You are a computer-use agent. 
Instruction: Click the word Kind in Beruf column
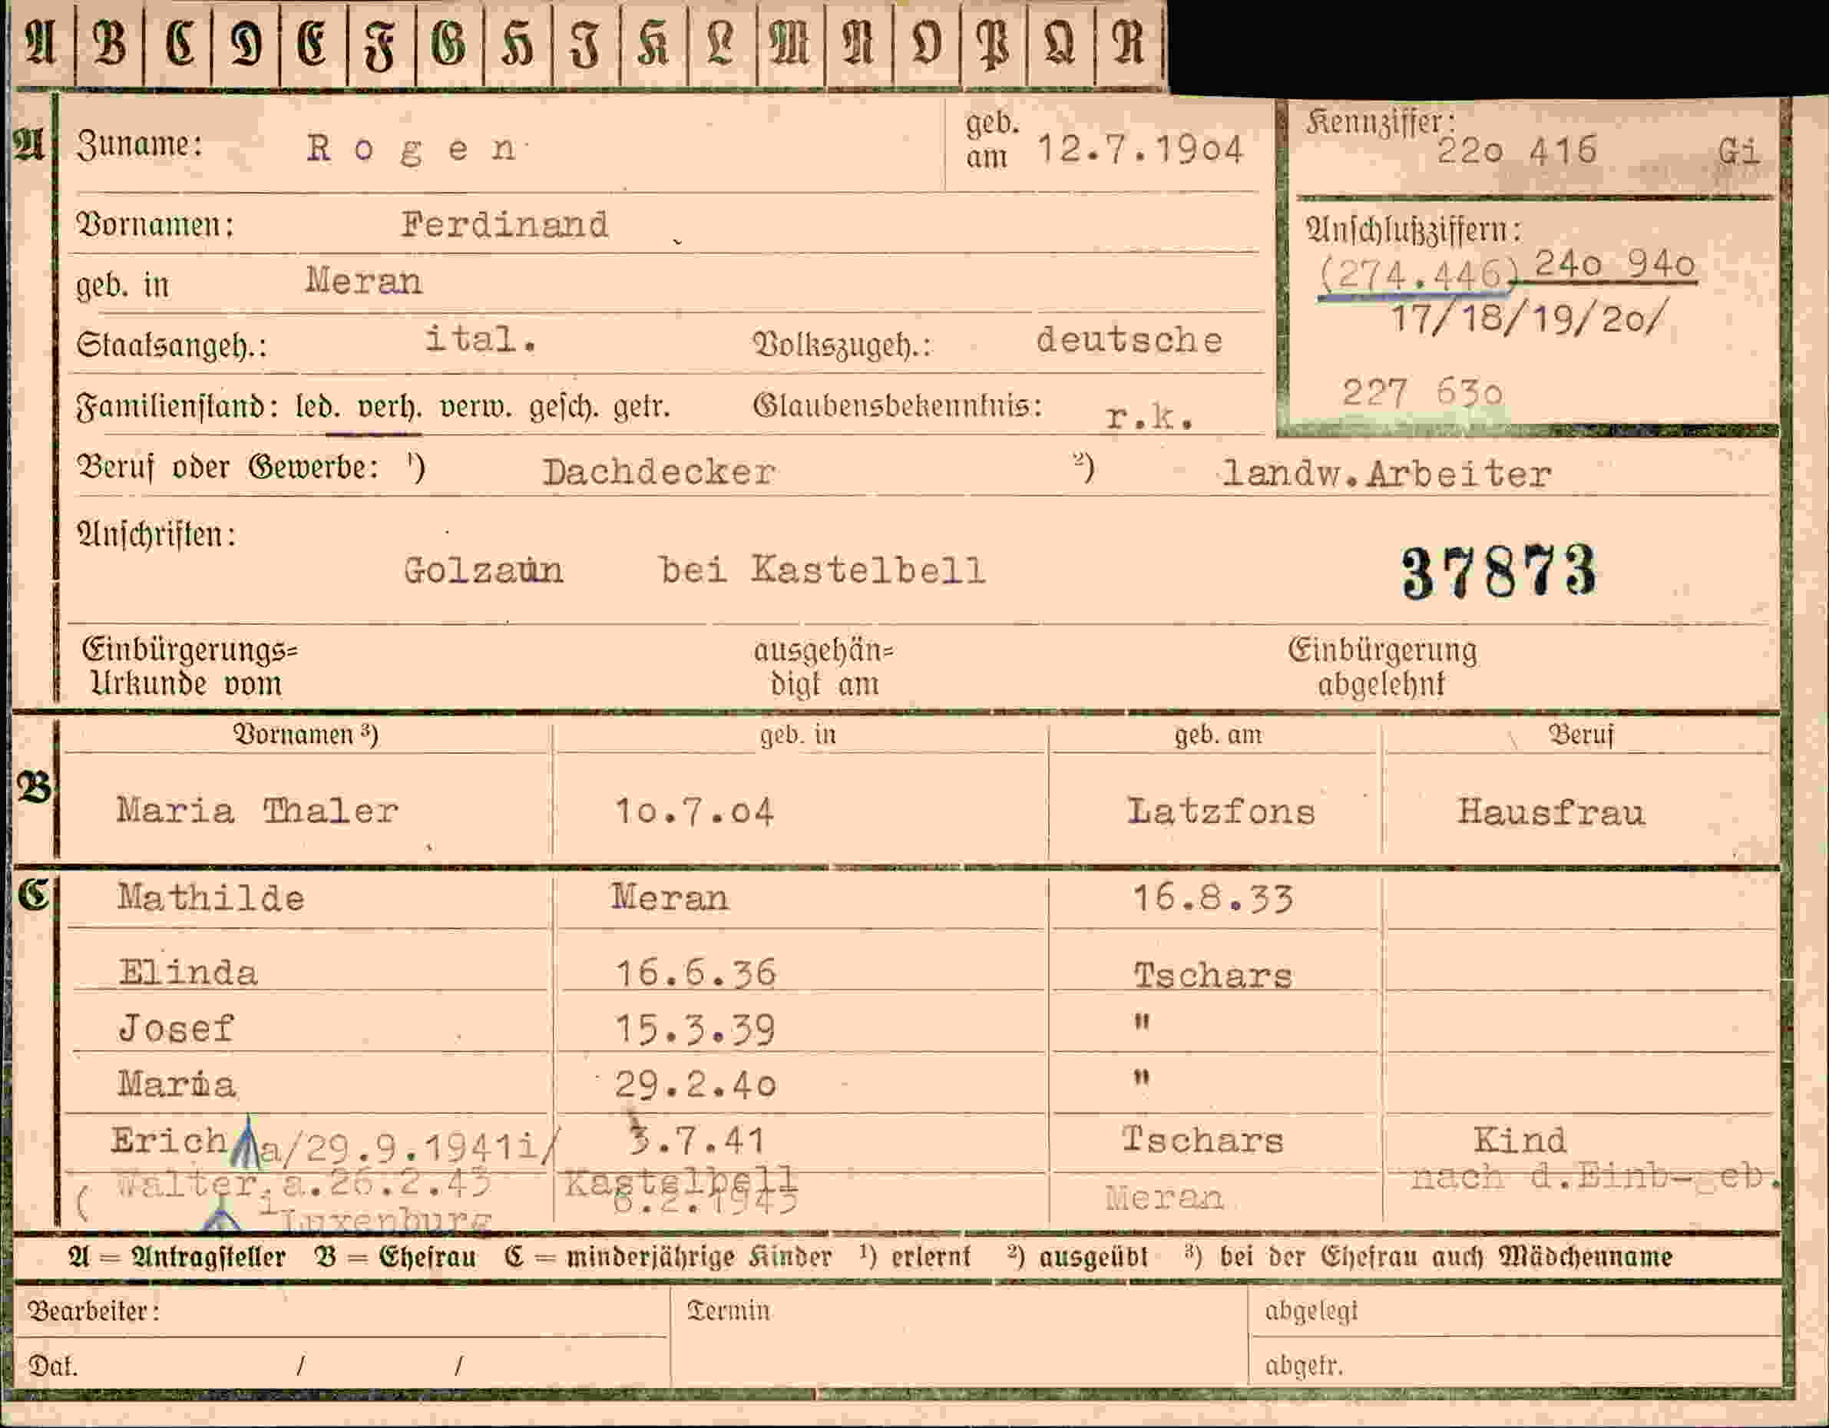(x=1519, y=1140)
